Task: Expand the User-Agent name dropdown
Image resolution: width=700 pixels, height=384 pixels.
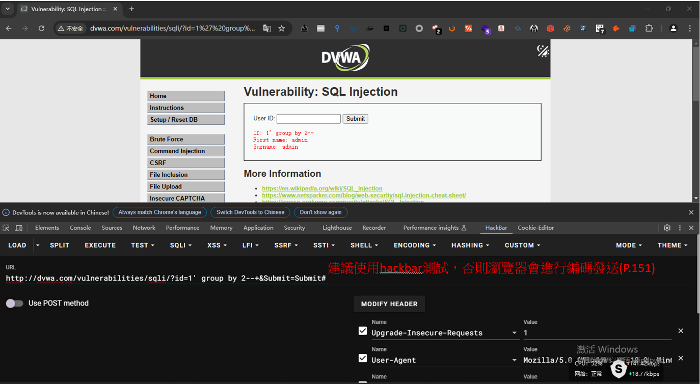Action: pos(514,361)
